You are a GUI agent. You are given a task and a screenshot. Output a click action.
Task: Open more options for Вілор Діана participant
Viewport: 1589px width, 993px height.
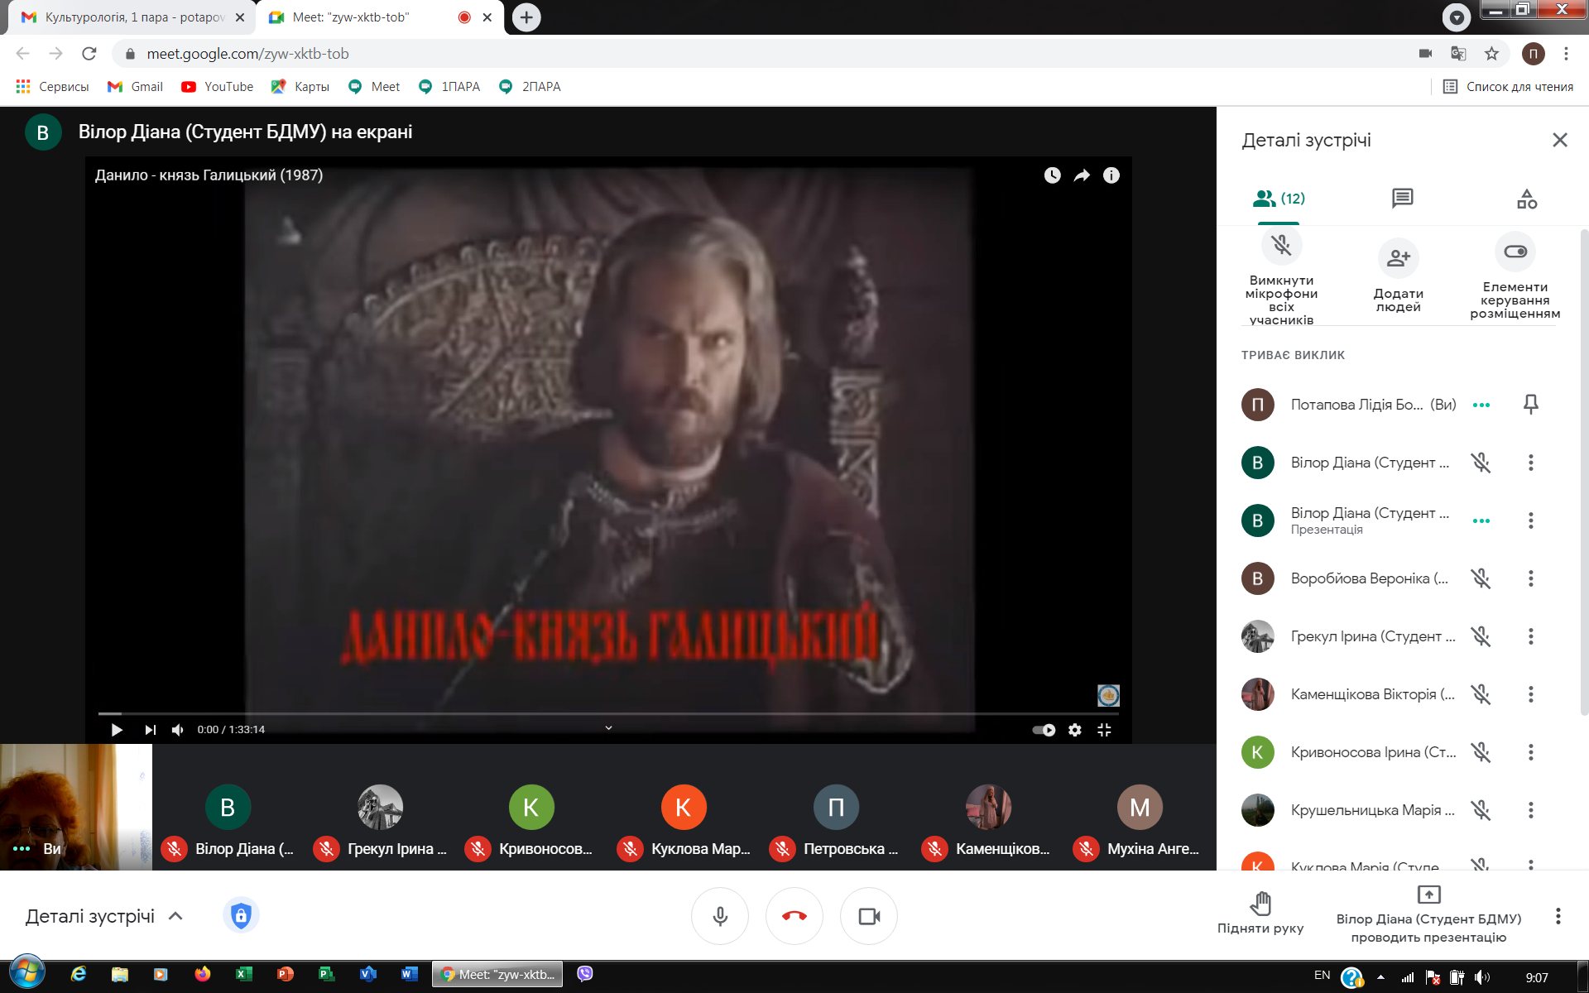pos(1531,463)
